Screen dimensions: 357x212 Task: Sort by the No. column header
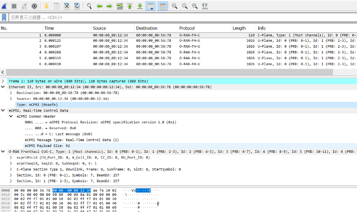point(21,28)
